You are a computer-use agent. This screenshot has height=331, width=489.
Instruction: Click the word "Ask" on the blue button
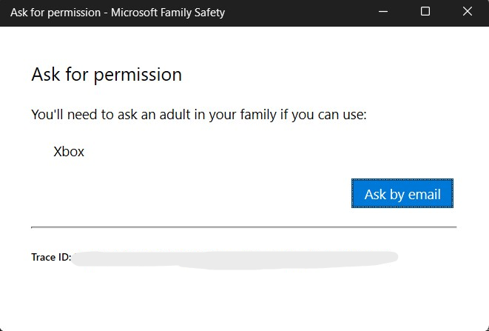[x=375, y=195]
